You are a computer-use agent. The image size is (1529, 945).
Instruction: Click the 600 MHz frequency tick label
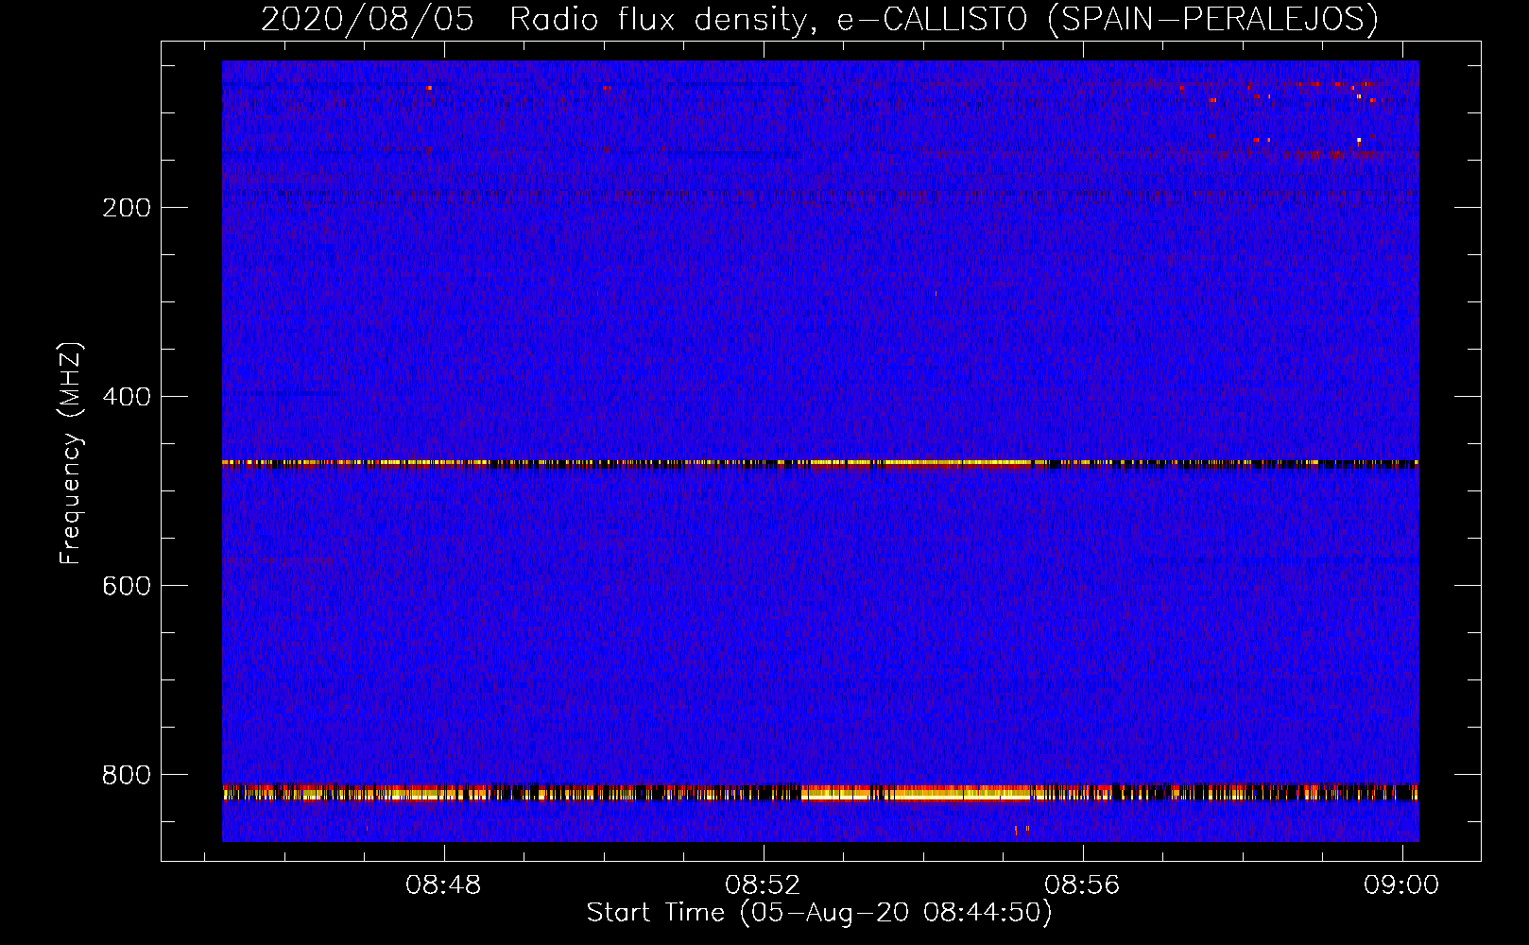(127, 586)
